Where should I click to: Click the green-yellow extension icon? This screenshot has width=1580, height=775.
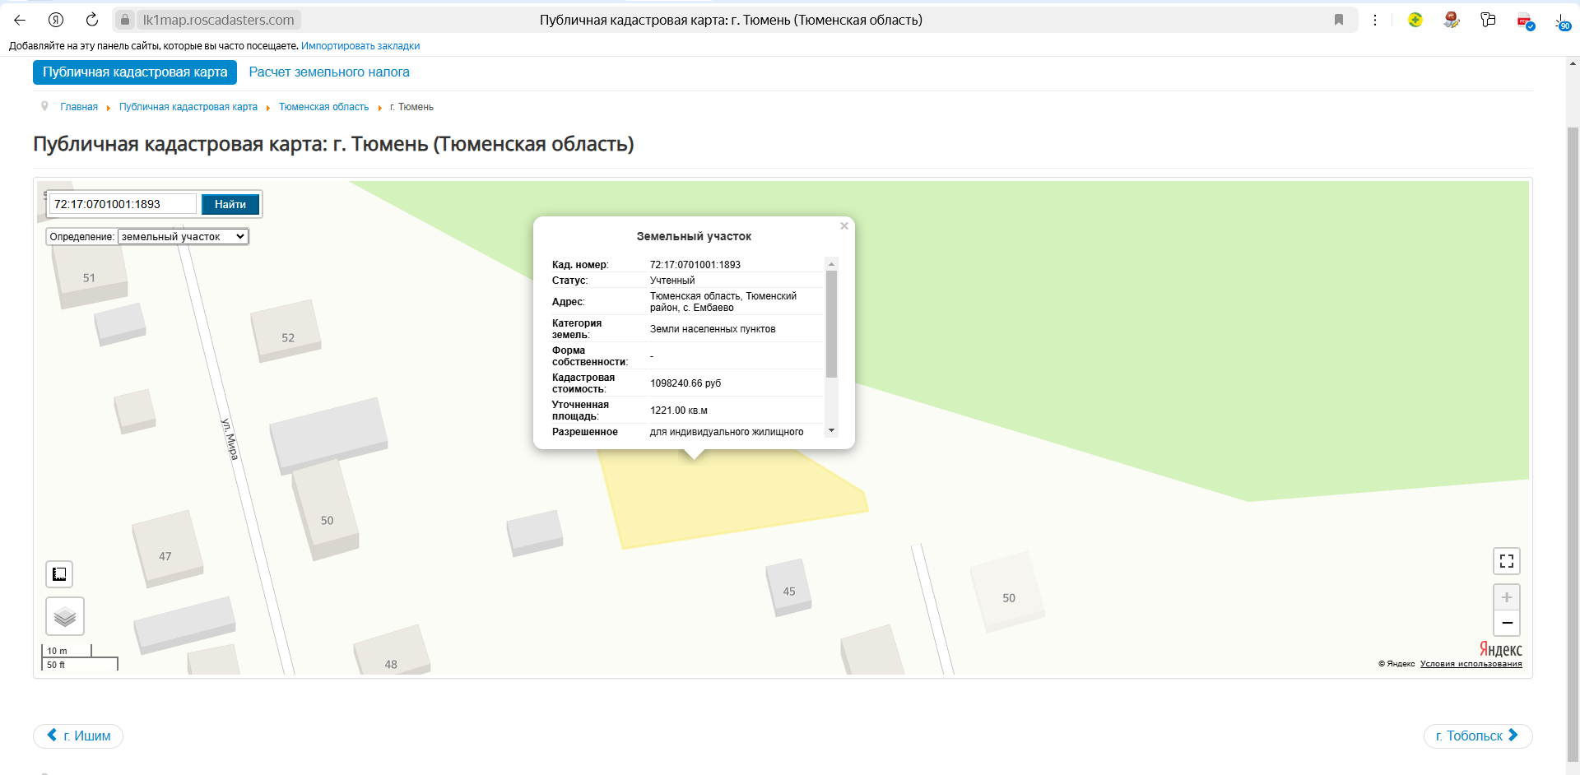click(1415, 20)
